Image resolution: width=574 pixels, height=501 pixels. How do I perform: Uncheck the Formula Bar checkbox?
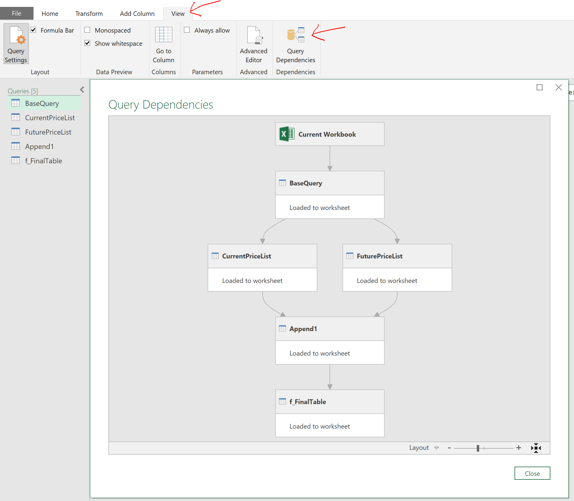tap(34, 30)
